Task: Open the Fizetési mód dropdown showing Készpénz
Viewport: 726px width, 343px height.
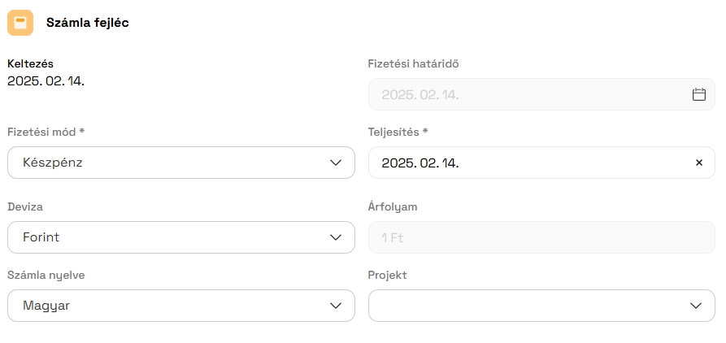Action: tap(181, 163)
